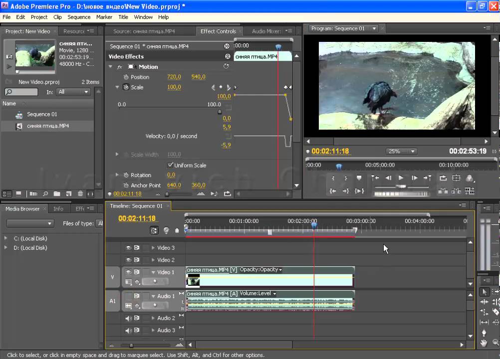
Task: Delete selected item in Project panel
Action: [80, 193]
